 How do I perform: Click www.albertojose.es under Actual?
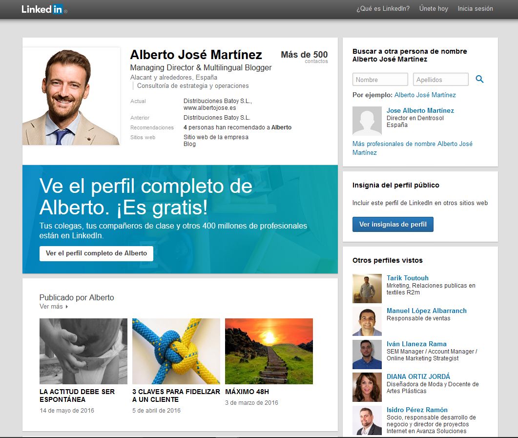(210, 108)
